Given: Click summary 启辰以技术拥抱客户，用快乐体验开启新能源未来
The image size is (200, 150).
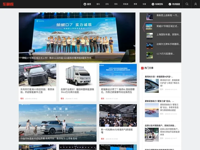Looking at the screenshot, I should pos(170,132).
